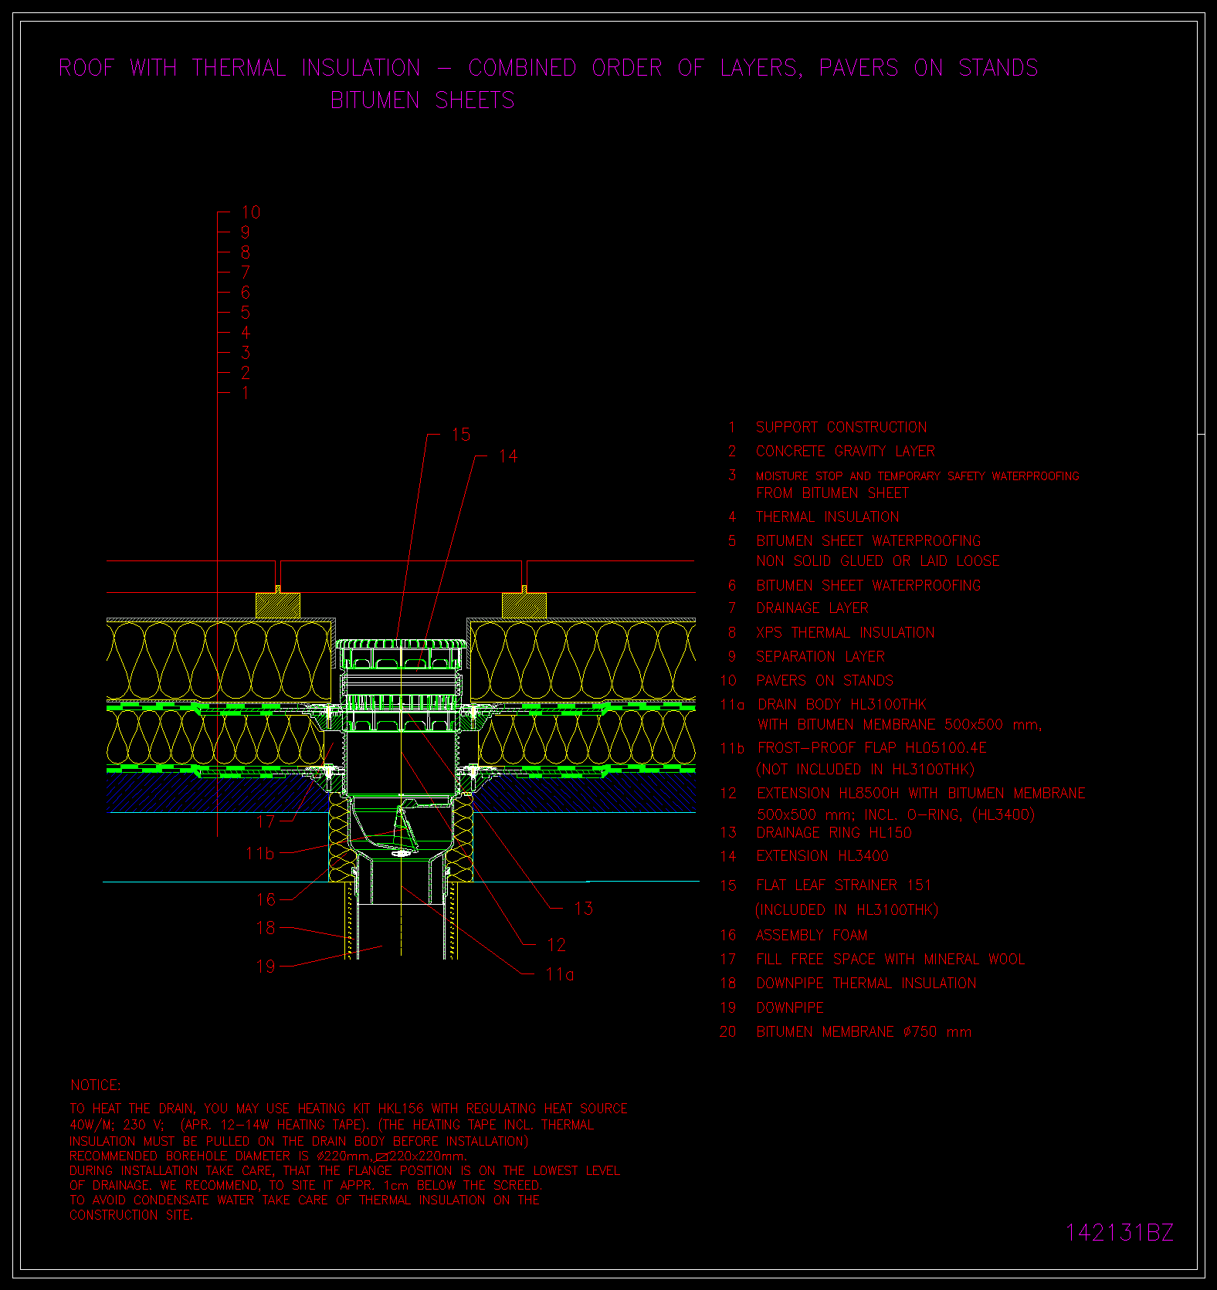Click legend entry 'DRAIN BODY HL3100THK'
Screen dimensions: 1217x1290
[842, 704]
